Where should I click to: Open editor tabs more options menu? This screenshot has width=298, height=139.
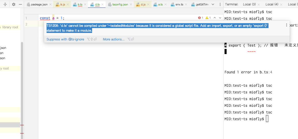click(x=220, y=4)
